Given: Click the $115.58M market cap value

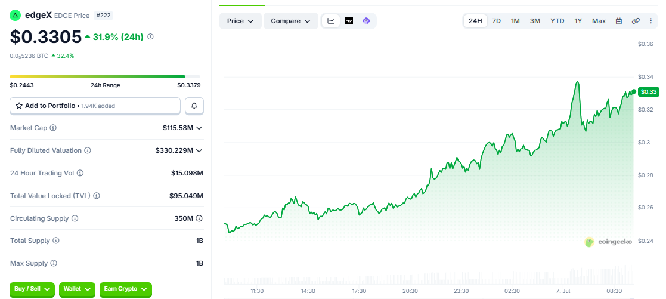Looking at the screenshot, I should (x=178, y=128).
